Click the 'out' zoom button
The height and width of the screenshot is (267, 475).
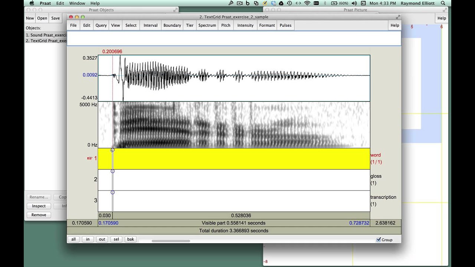[102, 239]
